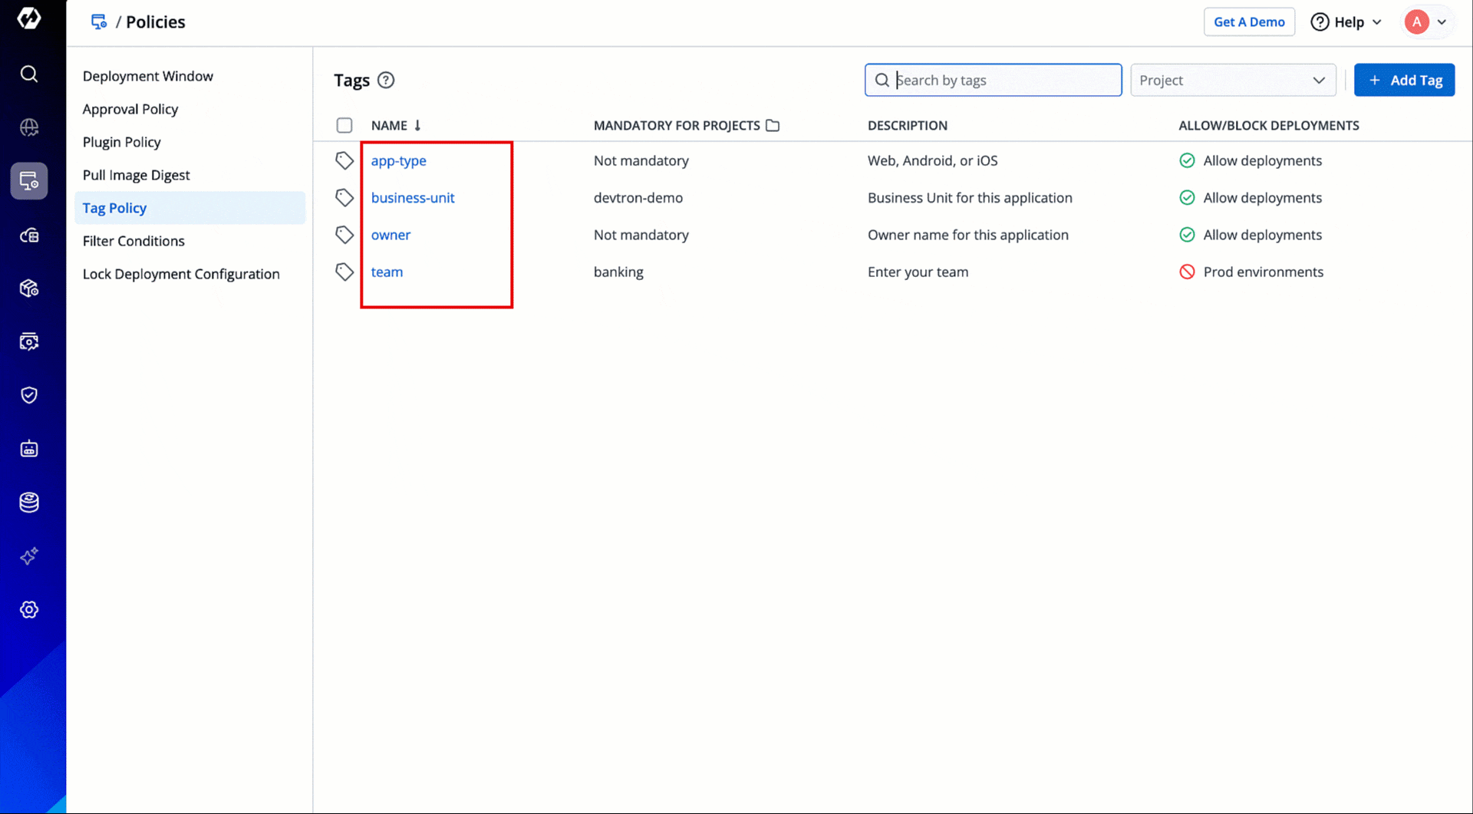
Task: Select Deployment Window in policies menu
Action: coord(148,76)
